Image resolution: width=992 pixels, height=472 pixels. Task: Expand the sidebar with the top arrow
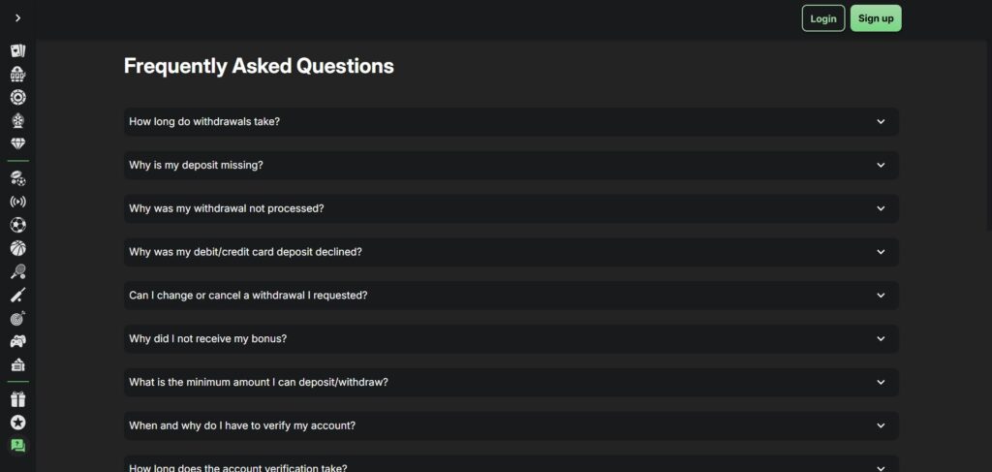point(17,18)
